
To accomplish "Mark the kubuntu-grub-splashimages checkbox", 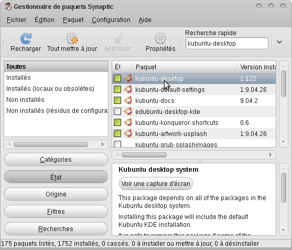I will [x=117, y=144].
